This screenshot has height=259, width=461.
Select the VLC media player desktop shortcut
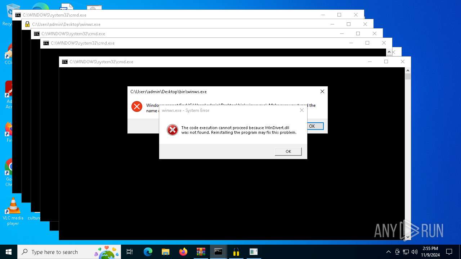point(13,211)
